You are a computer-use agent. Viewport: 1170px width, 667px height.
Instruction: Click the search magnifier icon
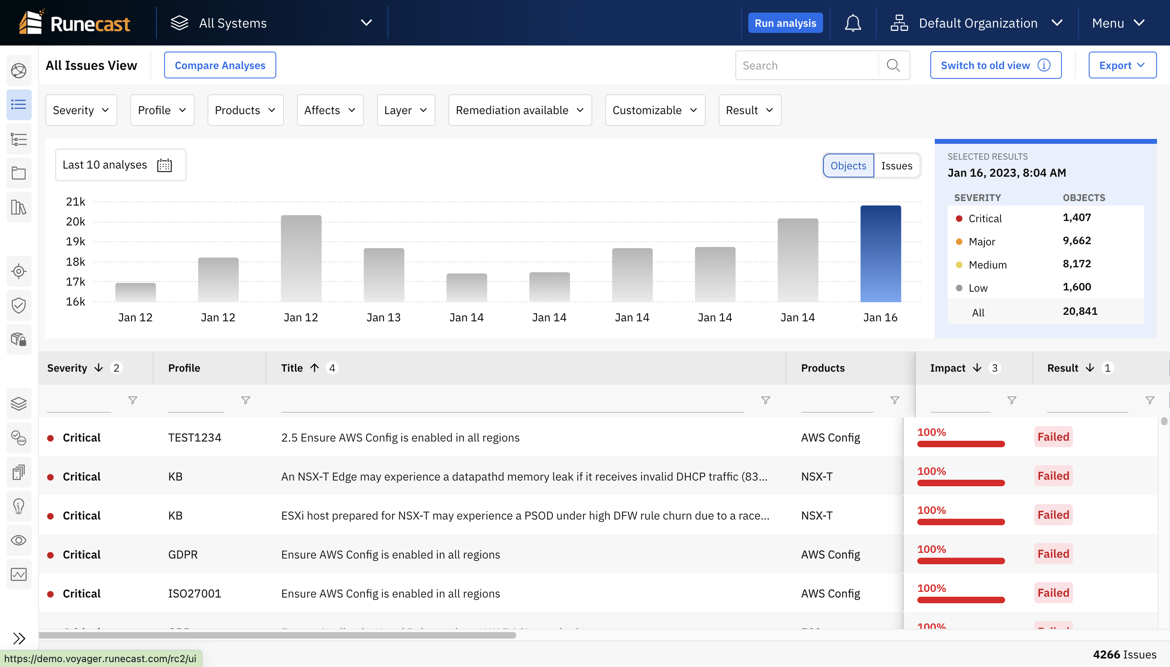point(895,65)
